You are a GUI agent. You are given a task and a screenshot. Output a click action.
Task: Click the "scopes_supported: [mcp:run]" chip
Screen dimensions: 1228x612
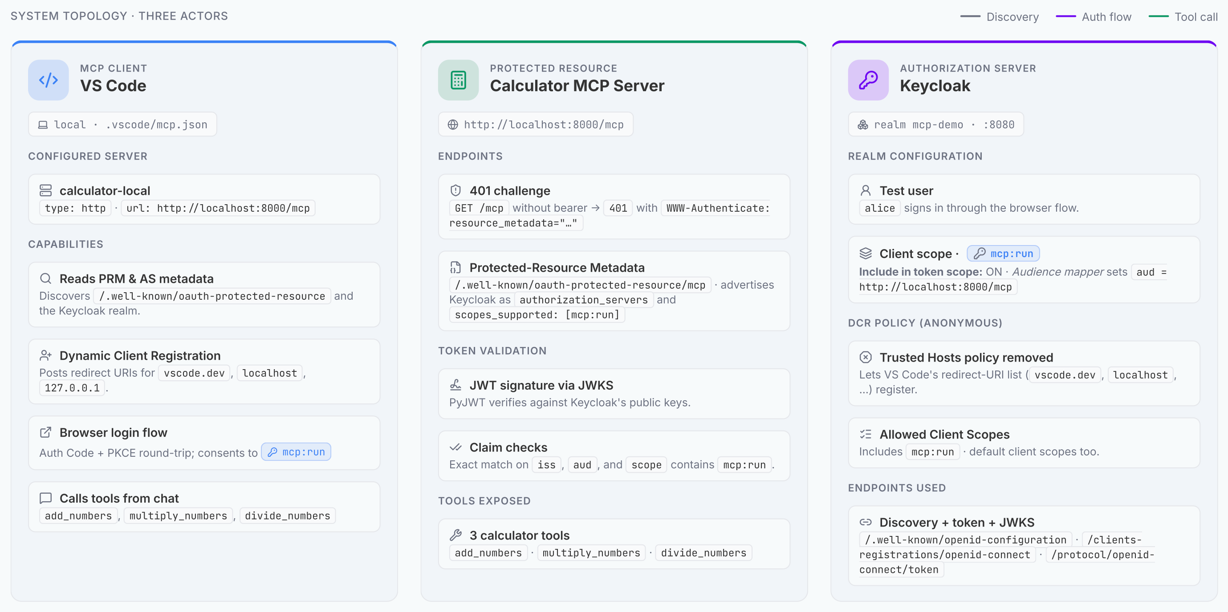point(537,315)
